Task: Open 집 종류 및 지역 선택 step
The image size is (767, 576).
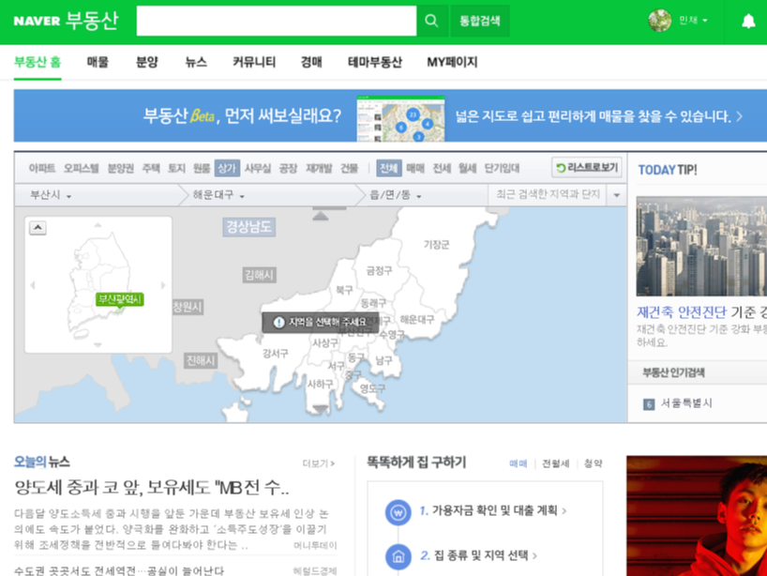Action: 478,555
